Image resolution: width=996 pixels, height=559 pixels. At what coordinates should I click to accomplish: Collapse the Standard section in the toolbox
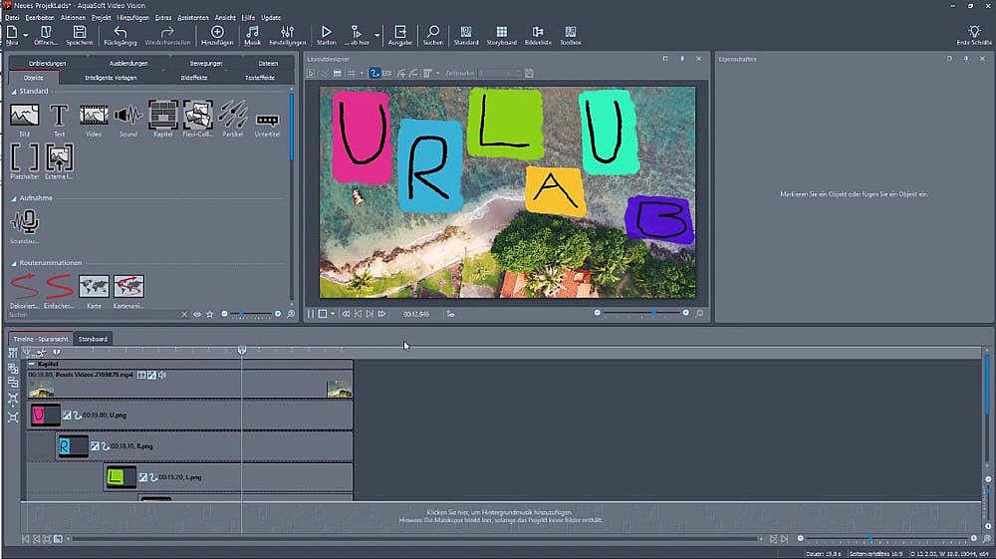coord(15,91)
